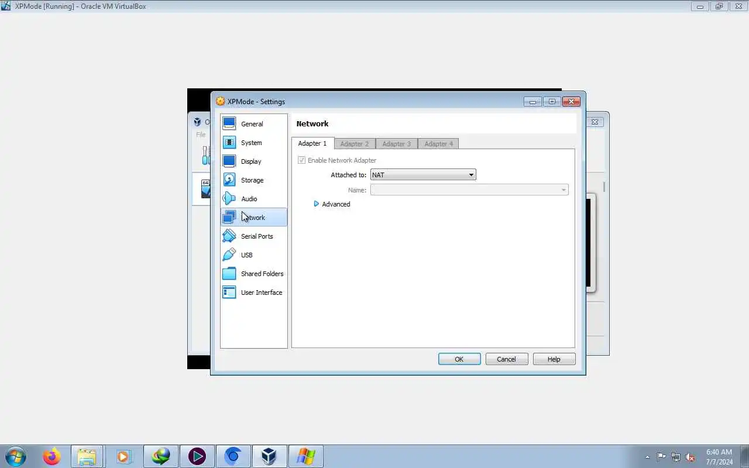Click Cancel in Settings dialog
Viewport: 749px width, 468px height.
click(x=507, y=359)
